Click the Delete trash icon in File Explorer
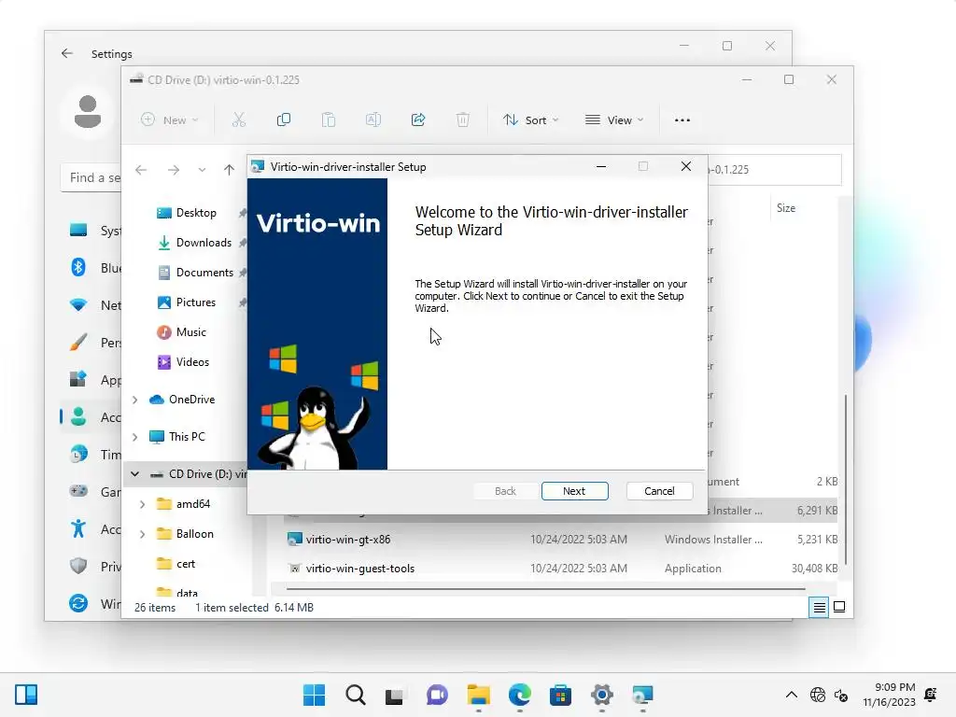 (x=463, y=119)
